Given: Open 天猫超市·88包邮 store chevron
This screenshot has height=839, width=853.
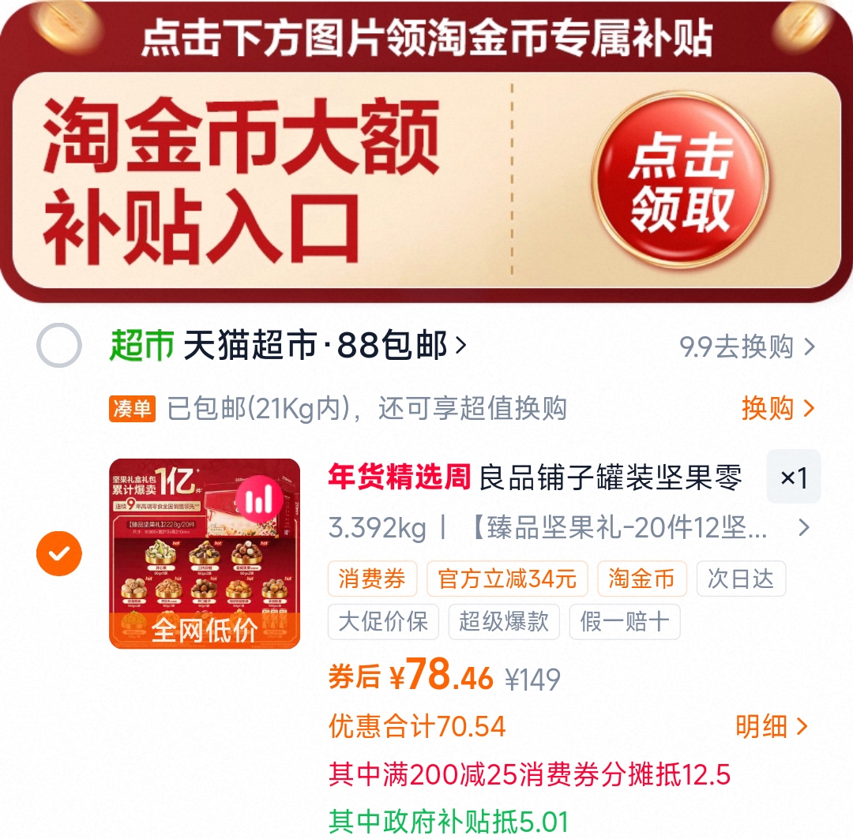Looking at the screenshot, I should [460, 345].
